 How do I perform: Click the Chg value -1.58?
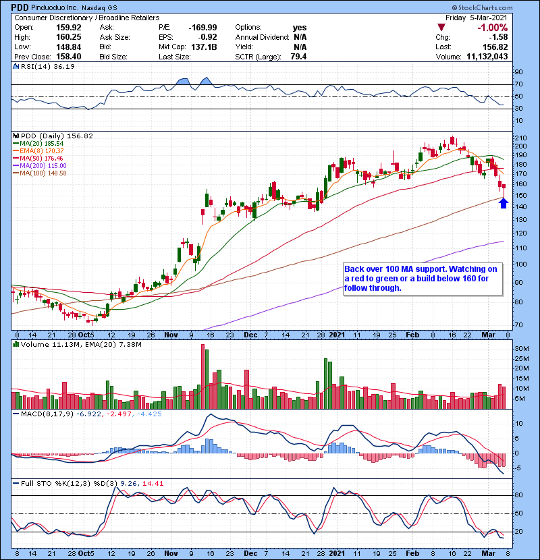pyautogui.click(x=498, y=37)
